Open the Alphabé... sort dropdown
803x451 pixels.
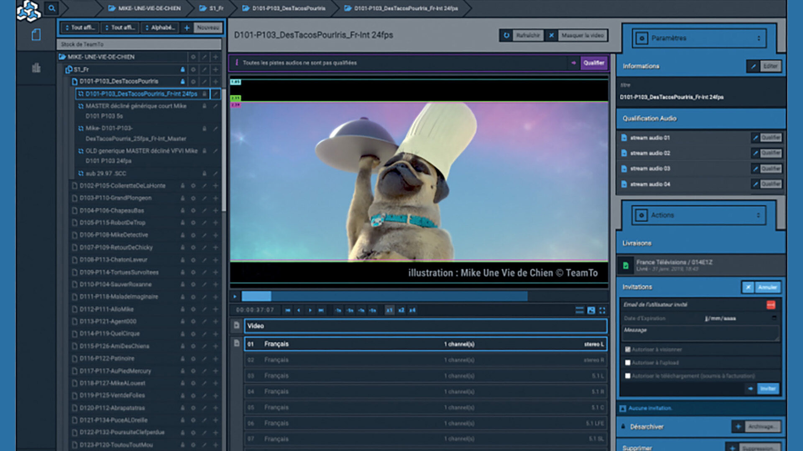point(160,28)
